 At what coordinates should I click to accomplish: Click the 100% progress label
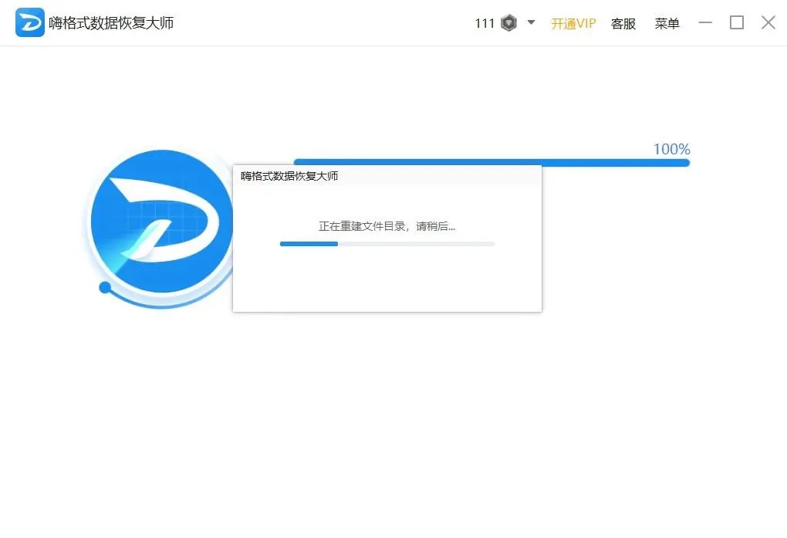point(671,149)
